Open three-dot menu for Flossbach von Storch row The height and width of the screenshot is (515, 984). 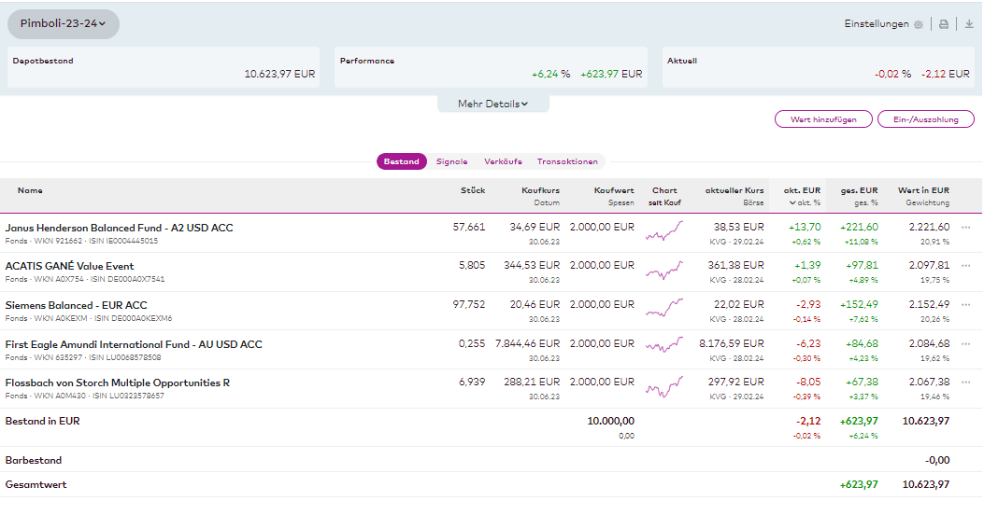(x=966, y=383)
